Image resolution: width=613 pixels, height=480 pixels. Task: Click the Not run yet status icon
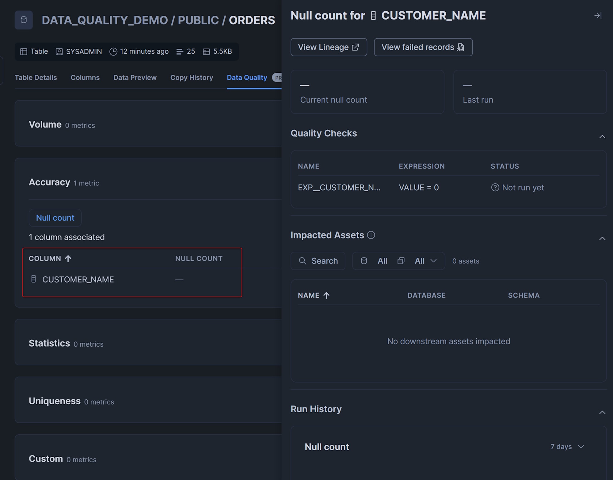coord(495,187)
